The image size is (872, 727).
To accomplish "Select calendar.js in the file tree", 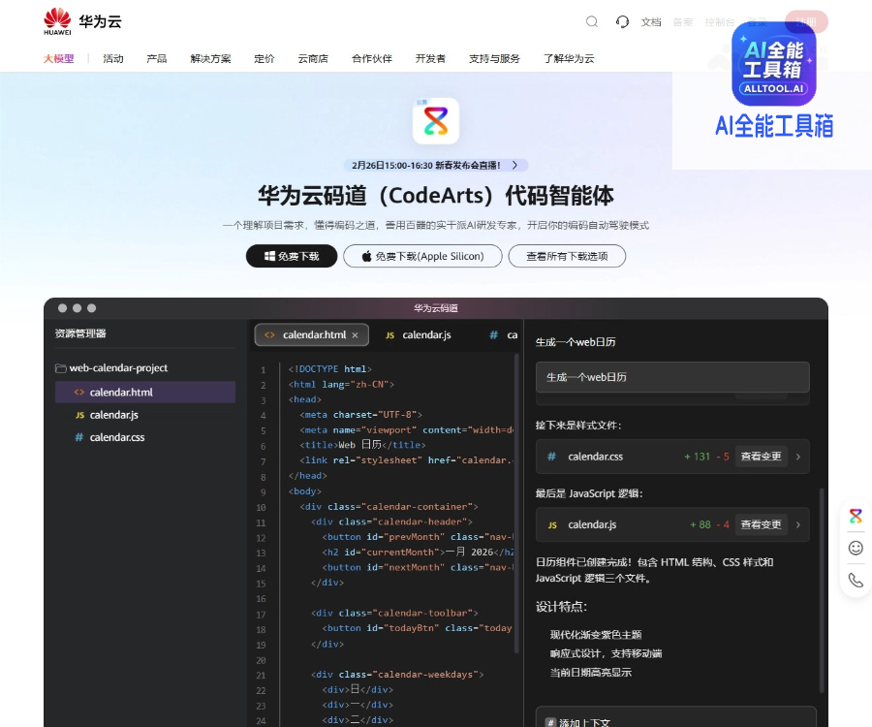I will (144, 415).
